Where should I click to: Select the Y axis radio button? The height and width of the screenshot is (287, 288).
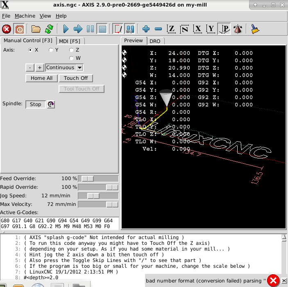tap(51, 50)
